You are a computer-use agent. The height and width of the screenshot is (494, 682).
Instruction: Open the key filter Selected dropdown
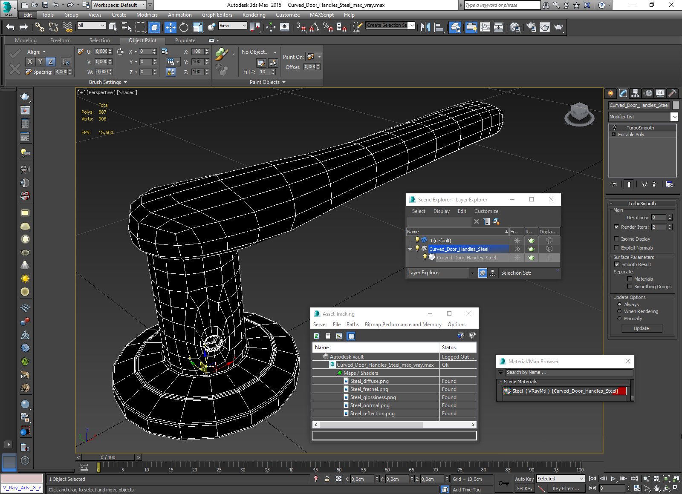tap(560, 479)
